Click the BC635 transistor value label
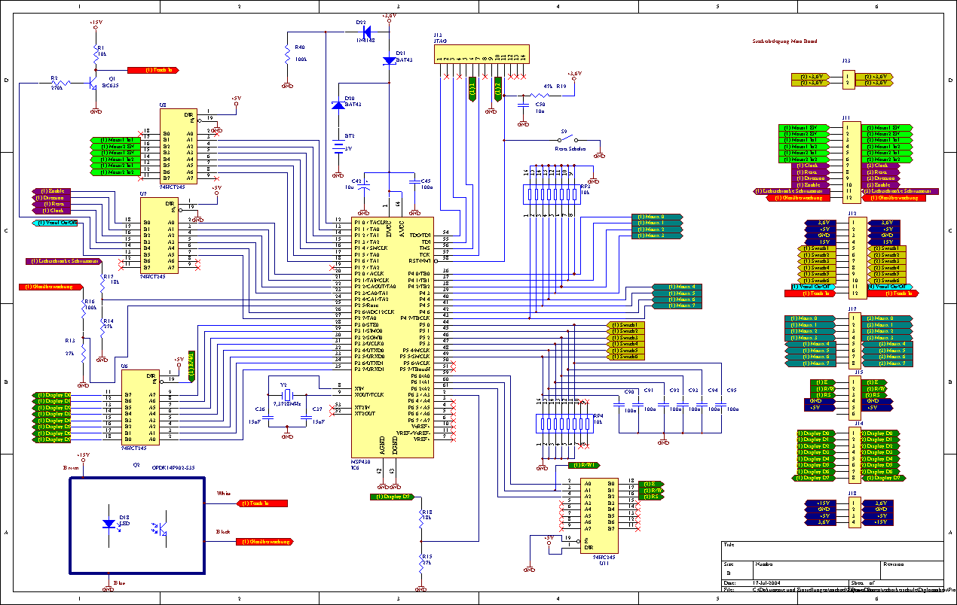This screenshot has height=605, width=957. coord(111,86)
